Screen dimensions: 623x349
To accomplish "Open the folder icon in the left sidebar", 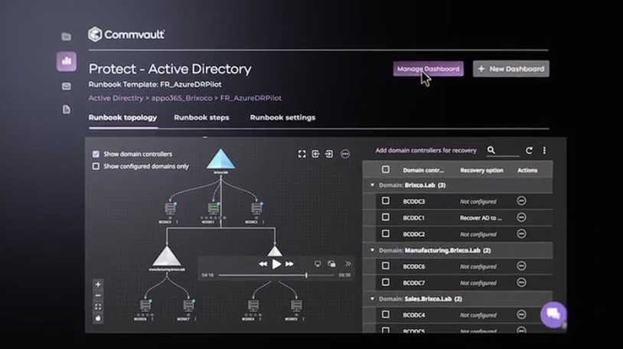I will pyautogui.click(x=67, y=37).
